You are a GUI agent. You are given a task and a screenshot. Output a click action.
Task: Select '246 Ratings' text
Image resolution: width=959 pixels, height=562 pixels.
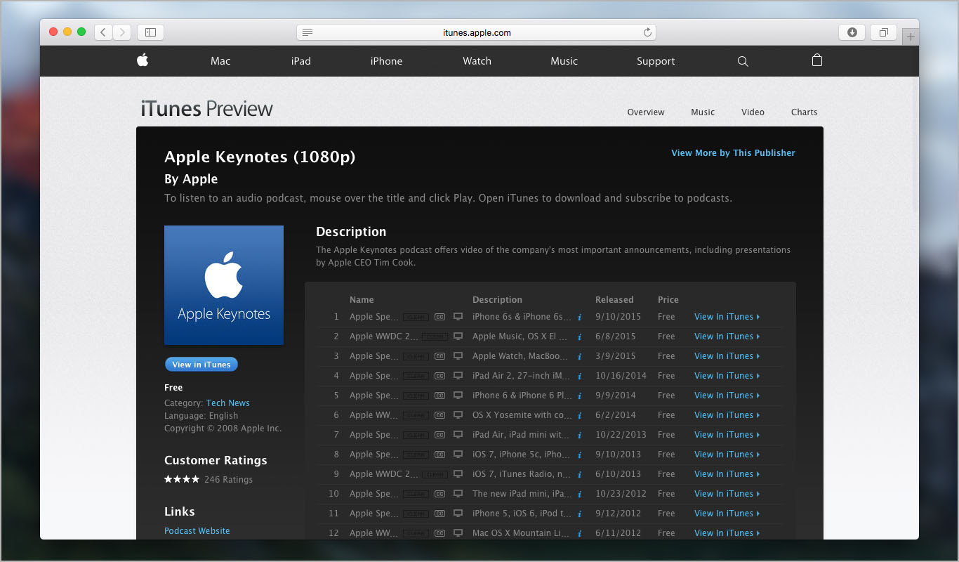228,480
